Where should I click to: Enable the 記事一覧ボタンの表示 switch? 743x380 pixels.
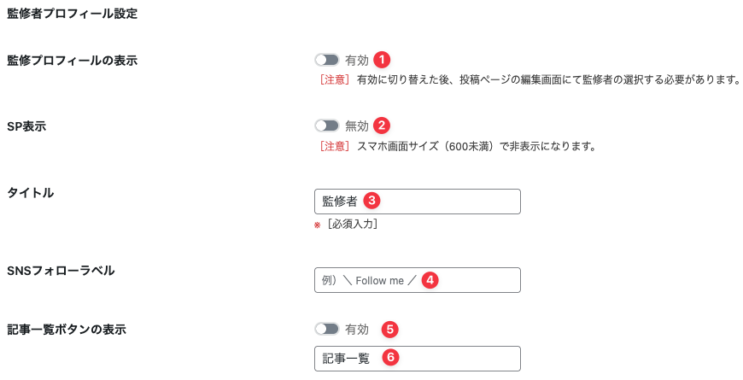326,329
